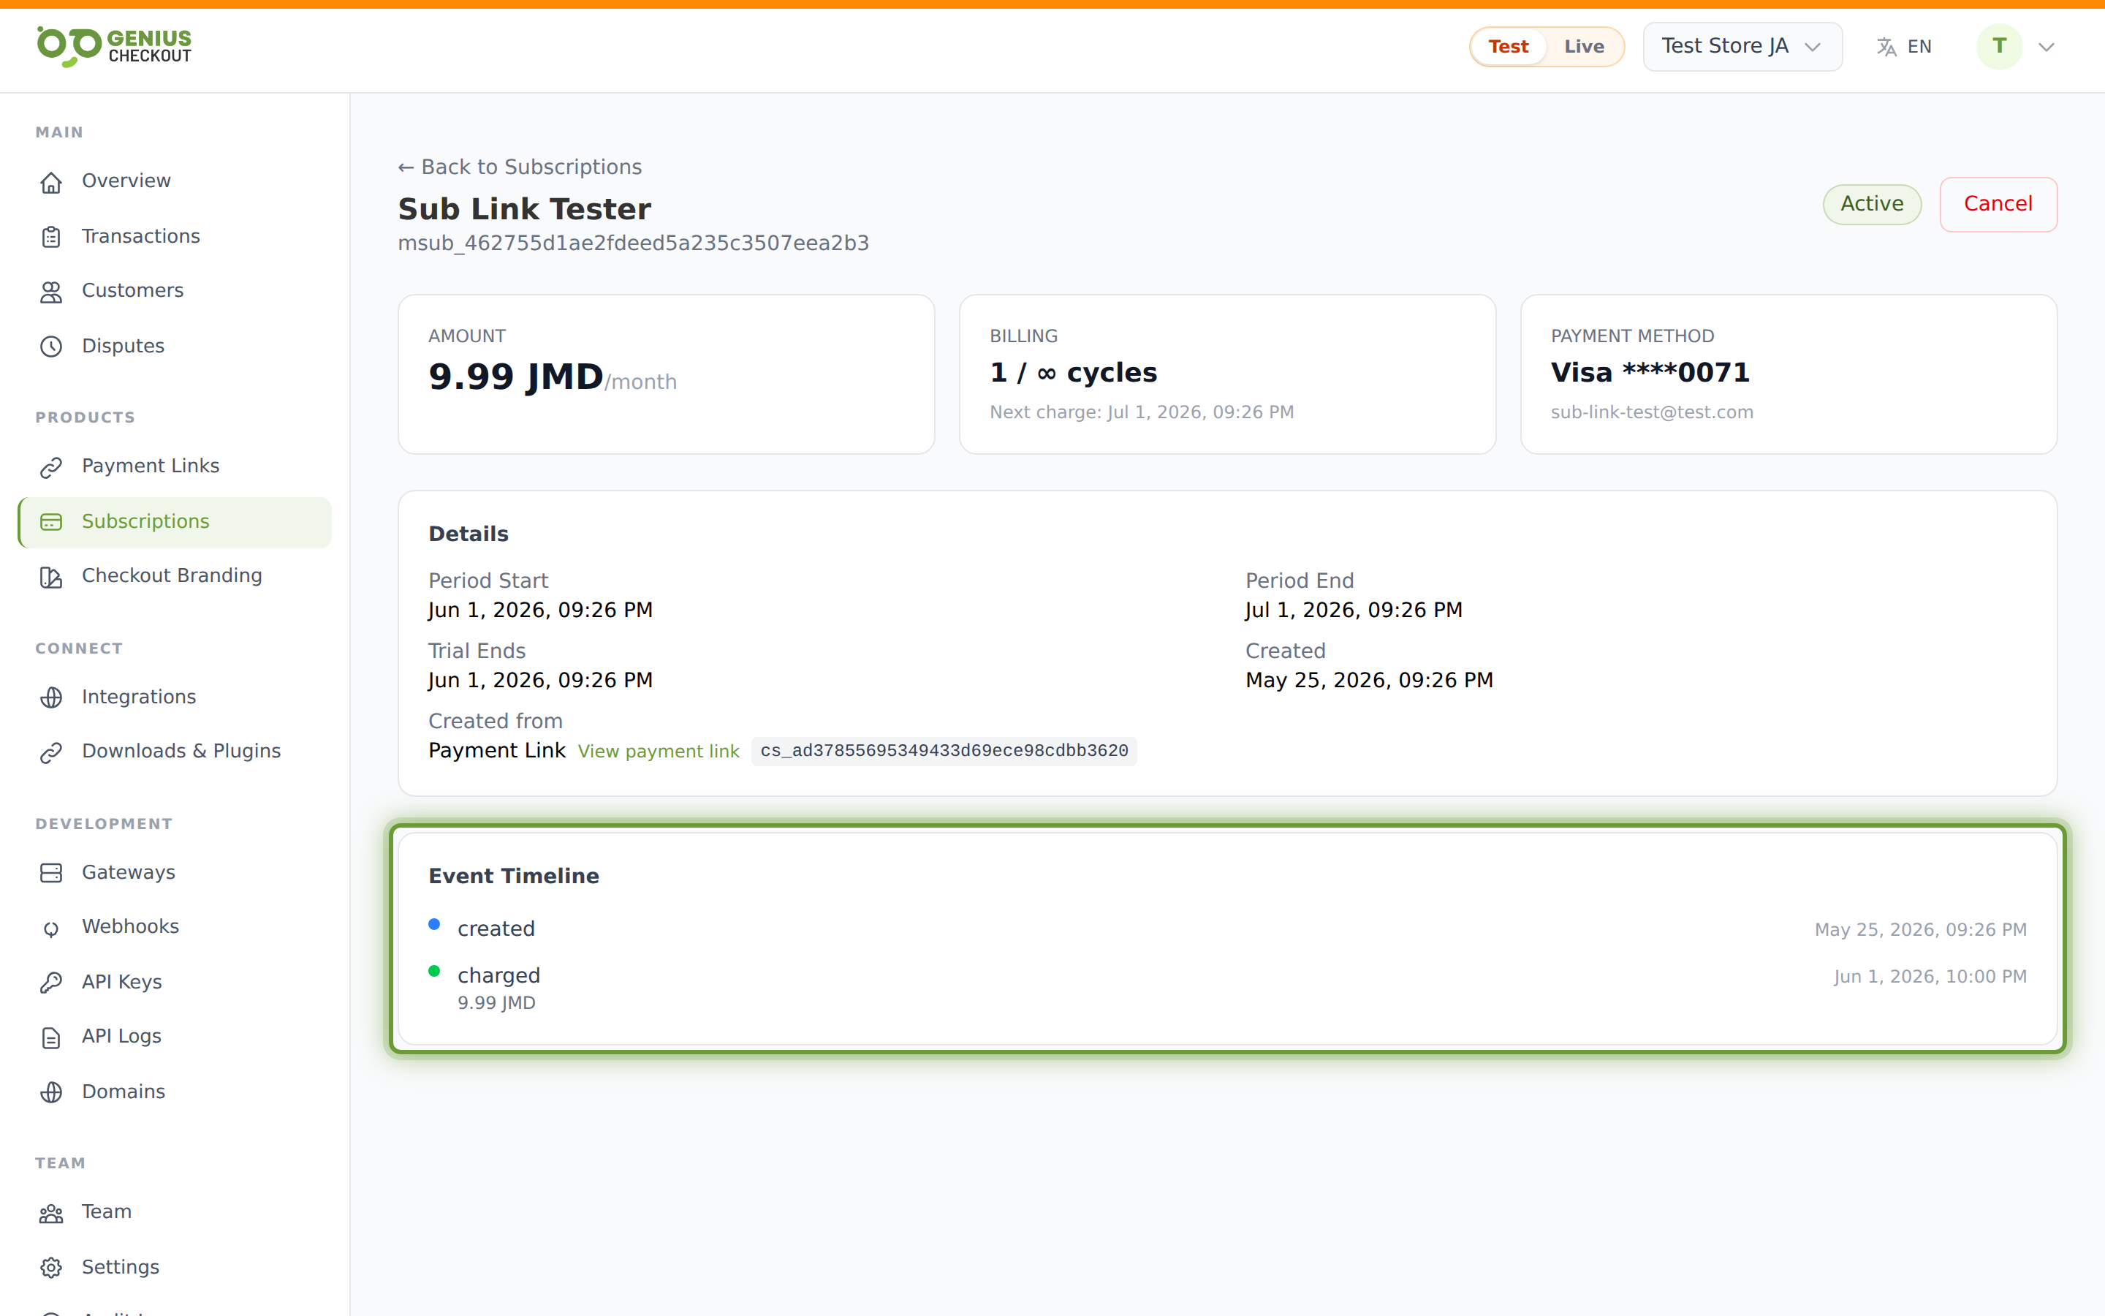The image size is (2105, 1316).
Task: Open Overview in sidebar
Action: click(x=175, y=181)
